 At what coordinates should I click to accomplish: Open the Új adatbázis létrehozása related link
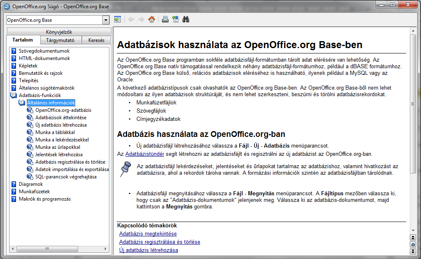(148, 250)
